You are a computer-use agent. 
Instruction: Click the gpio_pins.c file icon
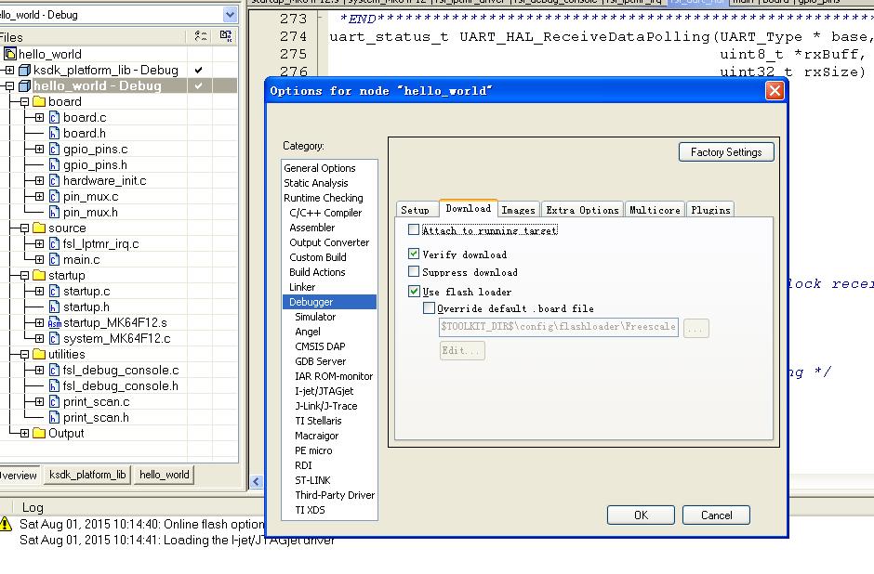[x=54, y=150]
